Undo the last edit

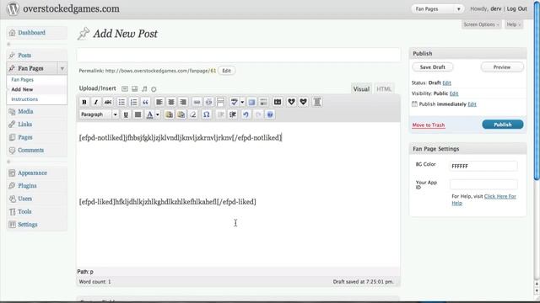(246, 114)
